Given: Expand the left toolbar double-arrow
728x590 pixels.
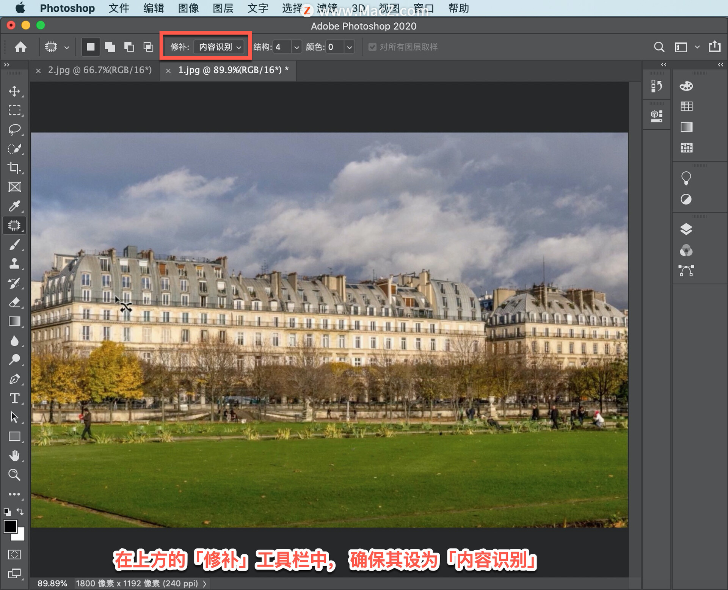Looking at the screenshot, I should (6, 65).
